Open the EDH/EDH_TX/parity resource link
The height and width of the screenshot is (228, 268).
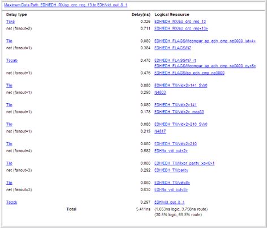(171, 170)
